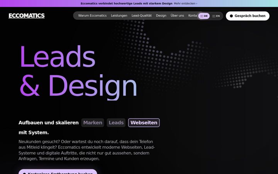
Task: Select the Design nav item
Action: tap(161, 15)
